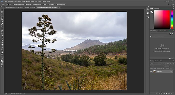The image size is (175, 95).
Task: Open the Fenster menu
Action: coord(44,1)
